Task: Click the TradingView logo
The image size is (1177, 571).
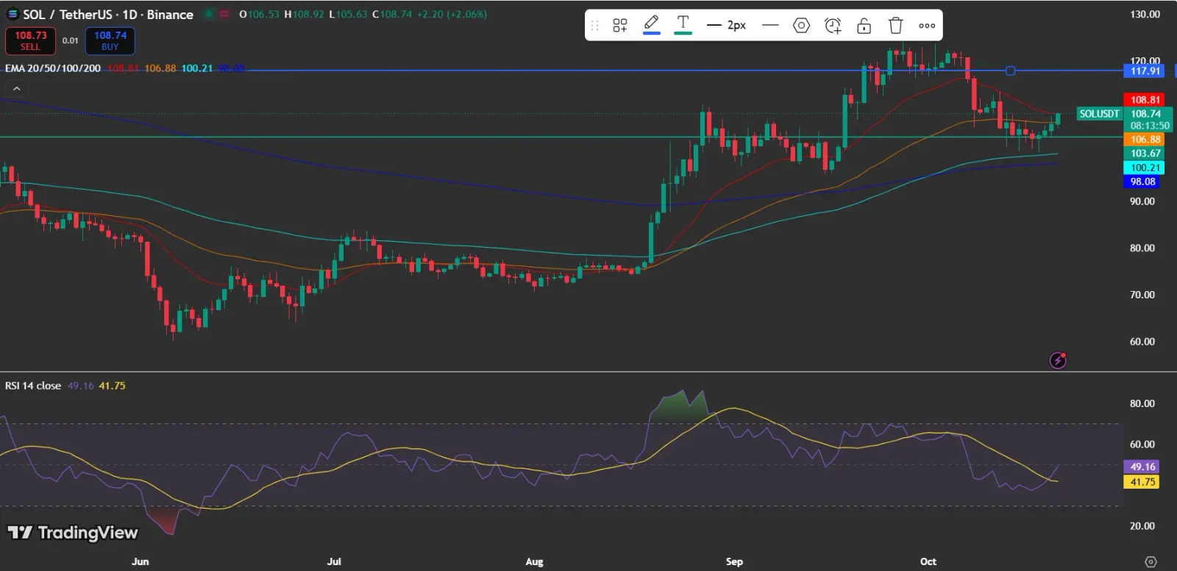Action: [x=73, y=533]
